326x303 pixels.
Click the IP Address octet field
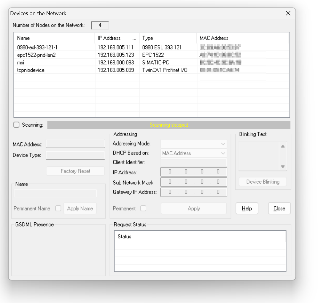(194, 172)
